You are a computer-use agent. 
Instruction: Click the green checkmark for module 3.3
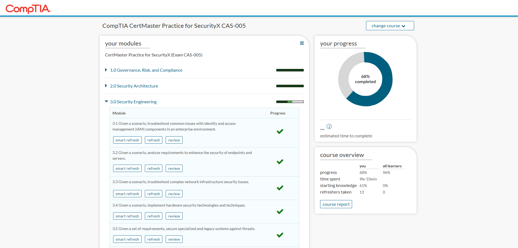tap(280, 188)
